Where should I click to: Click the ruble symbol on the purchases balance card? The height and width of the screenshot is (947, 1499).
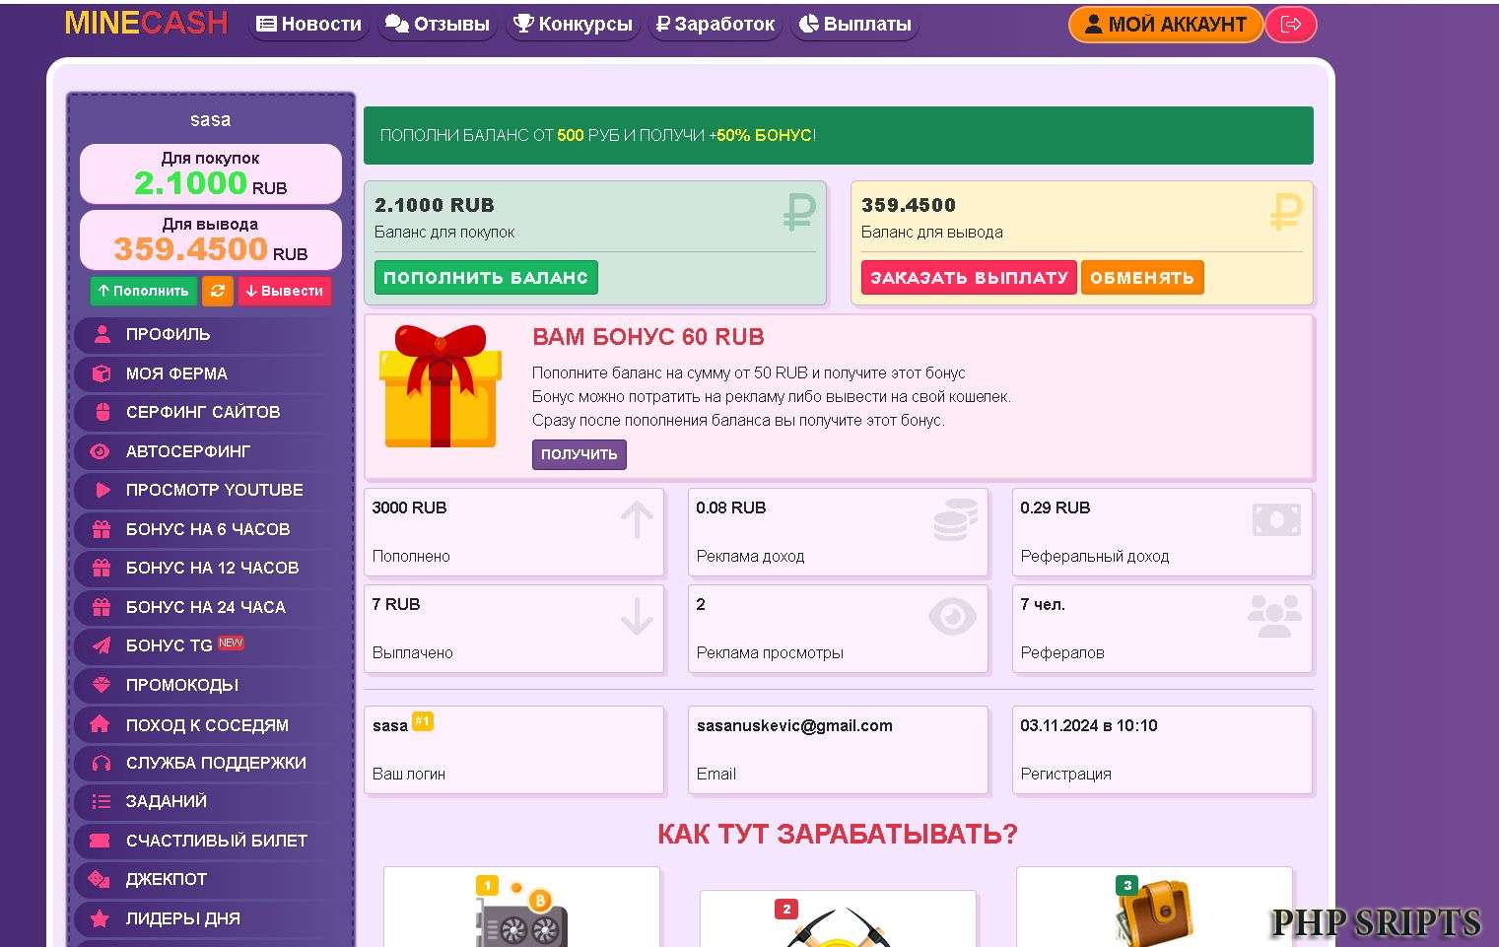click(798, 213)
